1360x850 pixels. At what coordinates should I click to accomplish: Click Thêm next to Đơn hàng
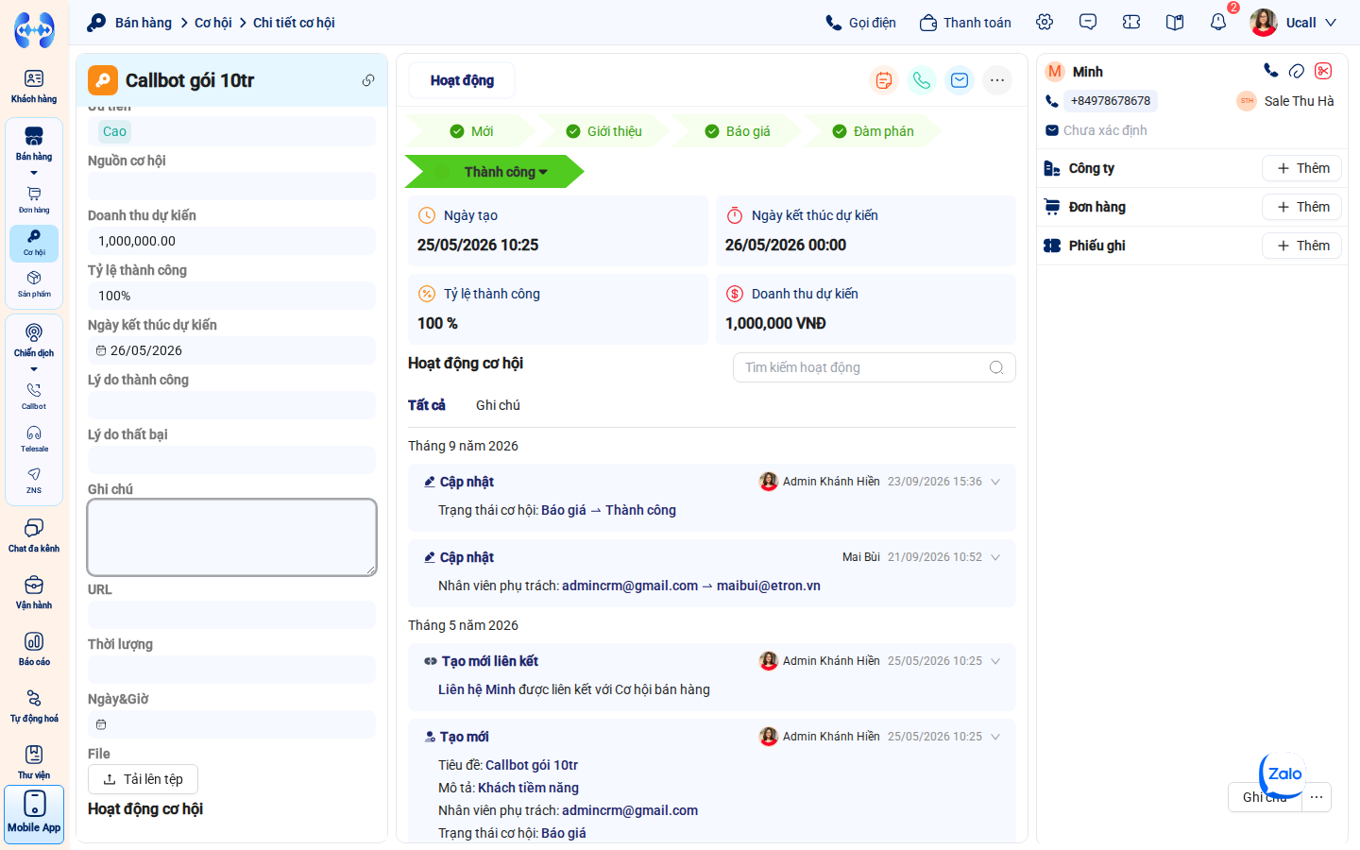(1301, 207)
